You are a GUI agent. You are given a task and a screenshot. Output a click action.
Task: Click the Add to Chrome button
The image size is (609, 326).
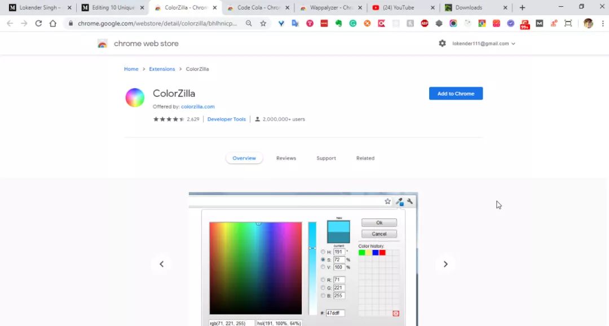pos(456,93)
